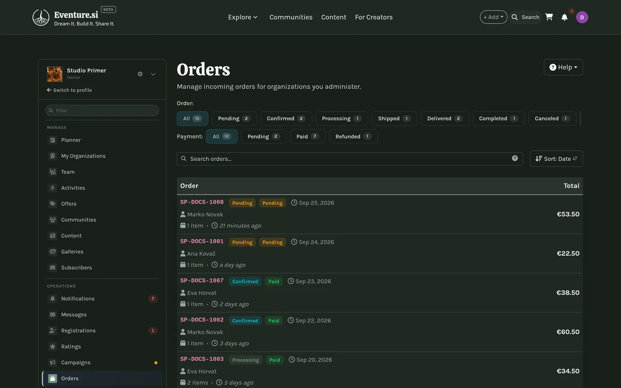
Task: Open the + Add dropdown
Action: click(x=494, y=17)
